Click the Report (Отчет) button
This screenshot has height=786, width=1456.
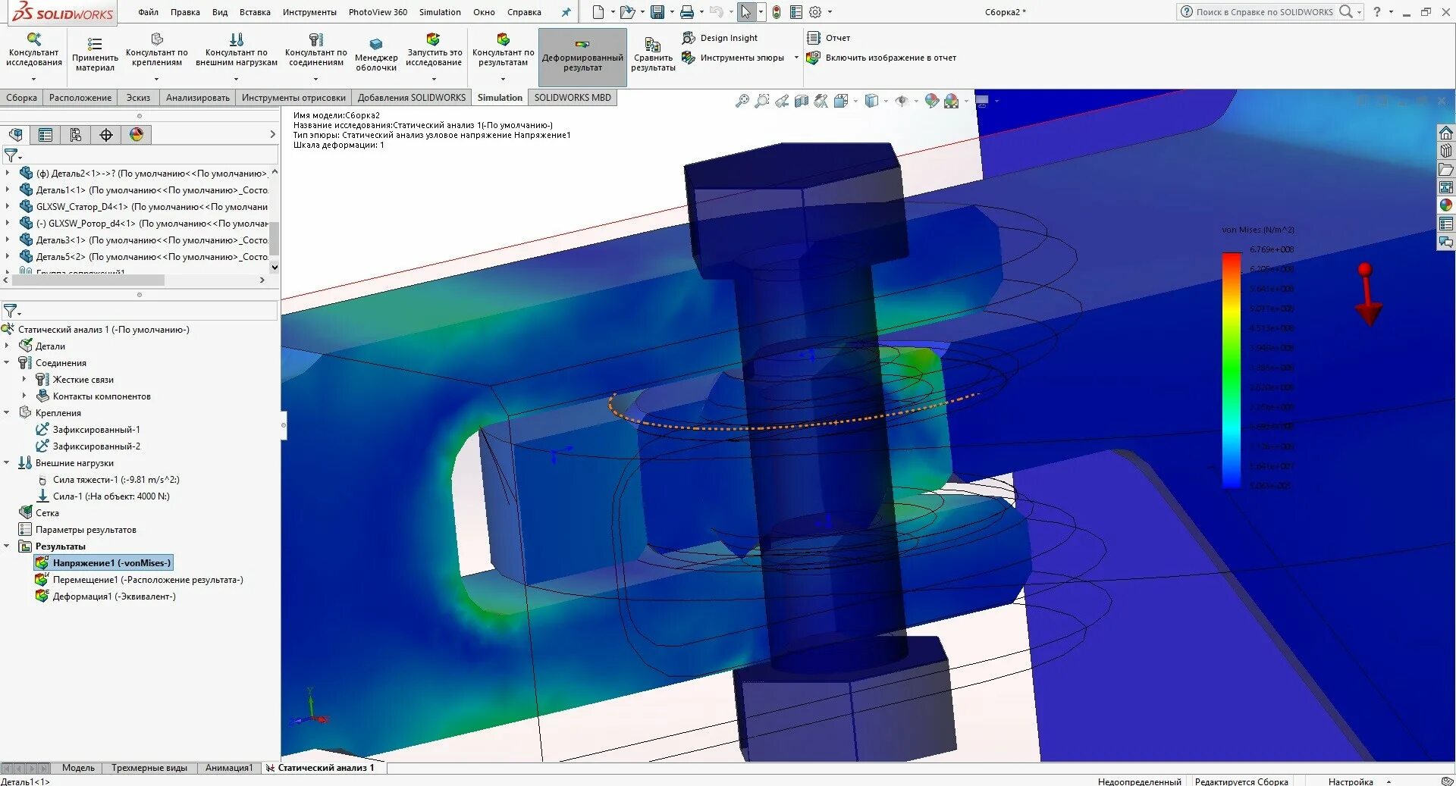829,38
